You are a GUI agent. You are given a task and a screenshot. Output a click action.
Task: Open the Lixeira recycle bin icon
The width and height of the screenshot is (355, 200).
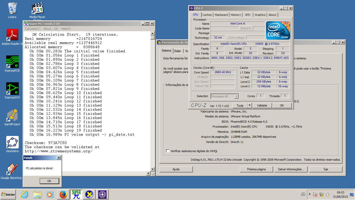click(12, 10)
